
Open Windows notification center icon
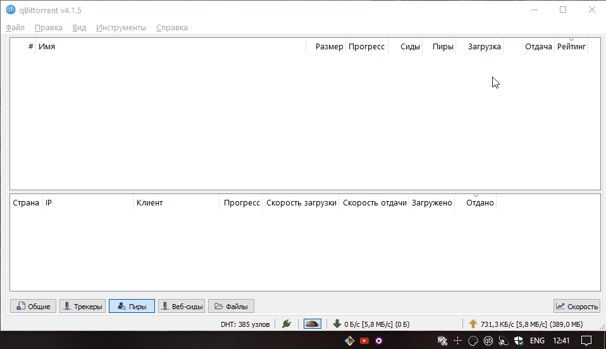tap(586, 341)
